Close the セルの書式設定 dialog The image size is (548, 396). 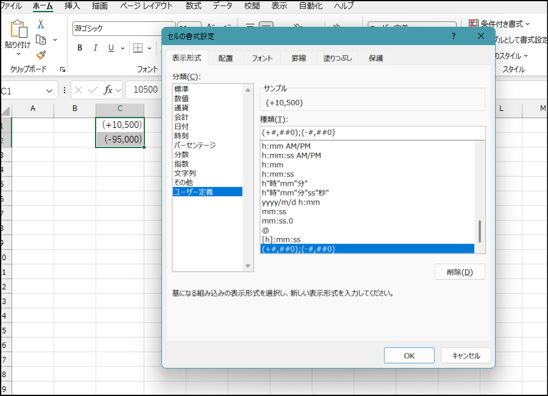(481, 36)
